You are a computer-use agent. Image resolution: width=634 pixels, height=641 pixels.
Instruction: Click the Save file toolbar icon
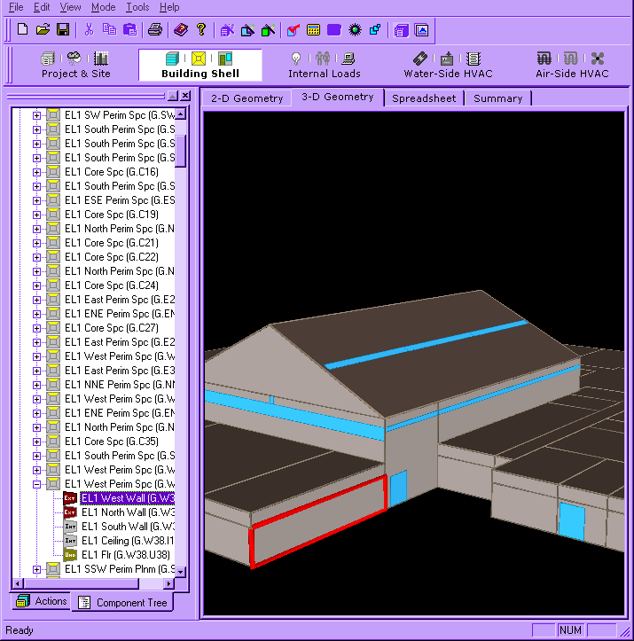62,29
